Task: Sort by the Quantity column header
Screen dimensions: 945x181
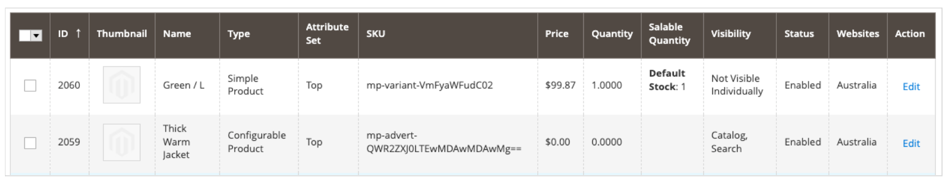Action: click(612, 34)
